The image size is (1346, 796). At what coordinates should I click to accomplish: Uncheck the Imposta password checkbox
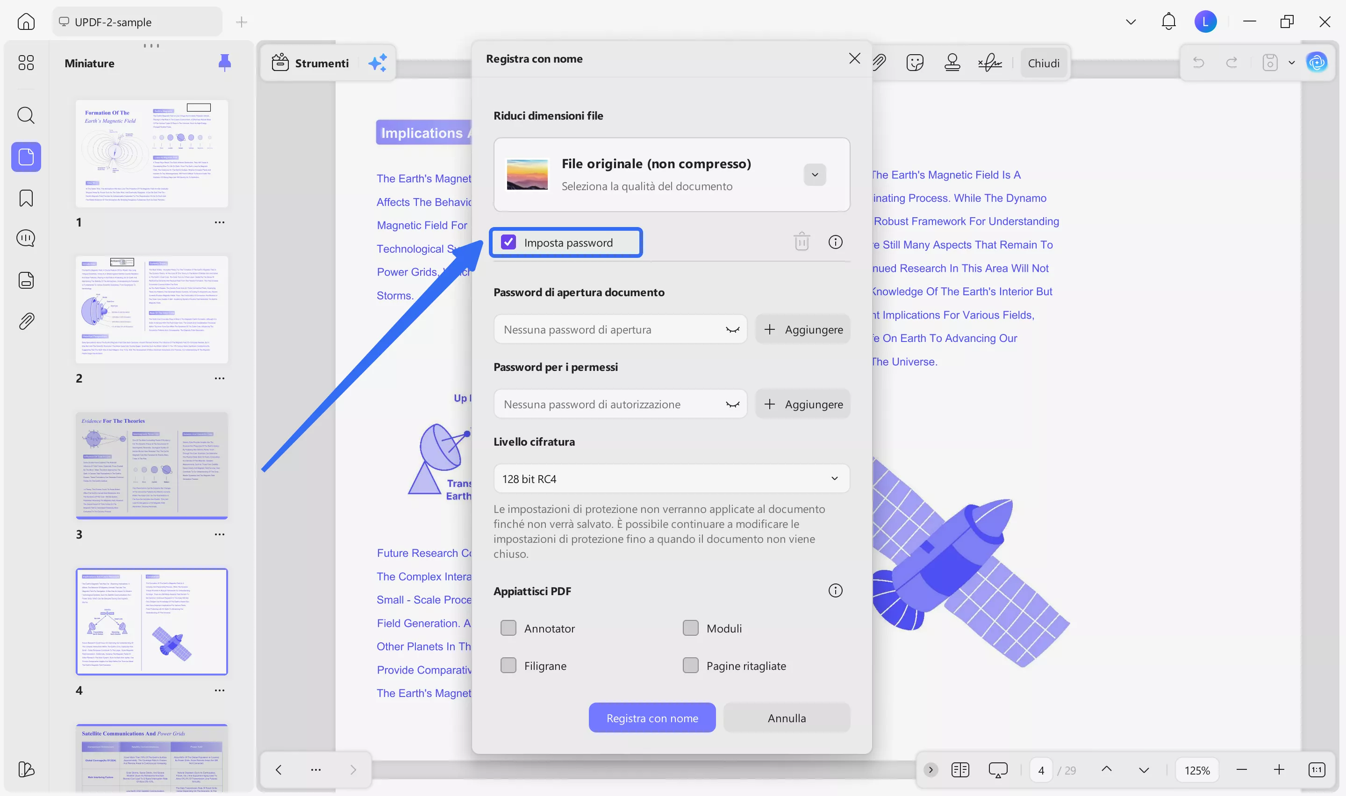pos(508,242)
